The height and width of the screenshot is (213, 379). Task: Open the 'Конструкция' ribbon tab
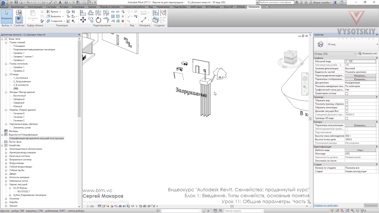tap(35, 7)
